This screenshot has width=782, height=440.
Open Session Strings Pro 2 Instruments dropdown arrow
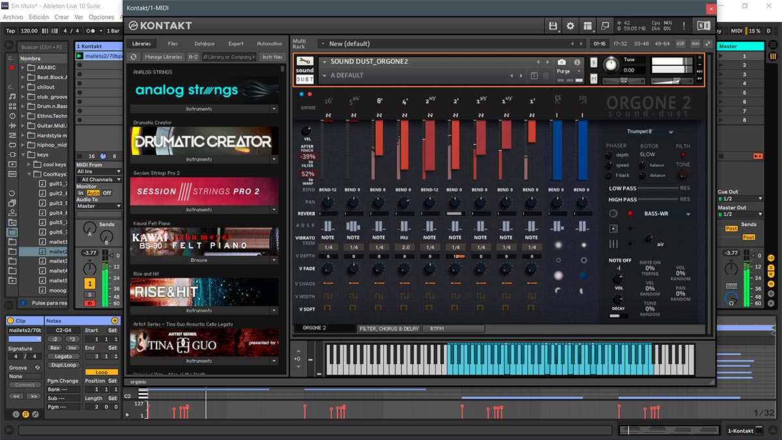pos(274,210)
